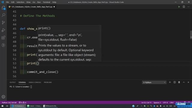Open the File menu
Screen dimensions: 192x108
[7, 2]
